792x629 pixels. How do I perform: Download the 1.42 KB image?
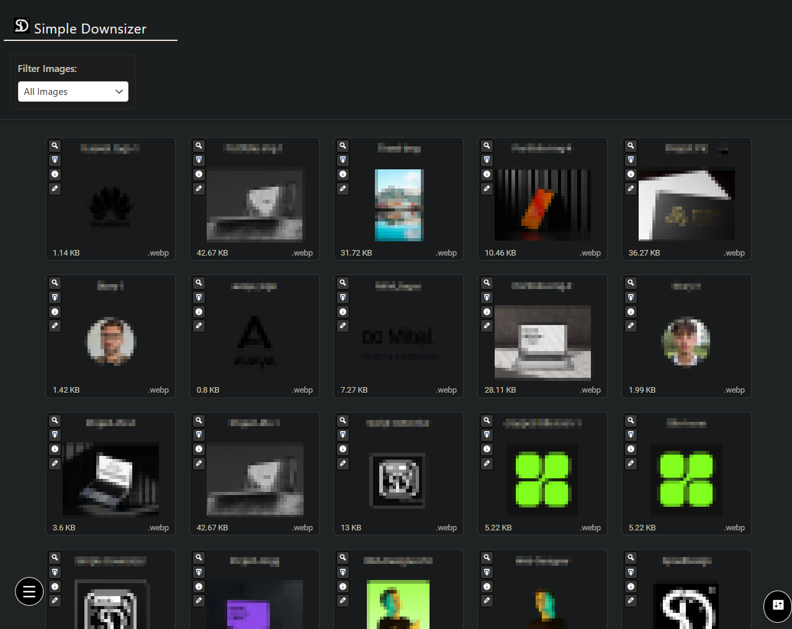tap(55, 297)
